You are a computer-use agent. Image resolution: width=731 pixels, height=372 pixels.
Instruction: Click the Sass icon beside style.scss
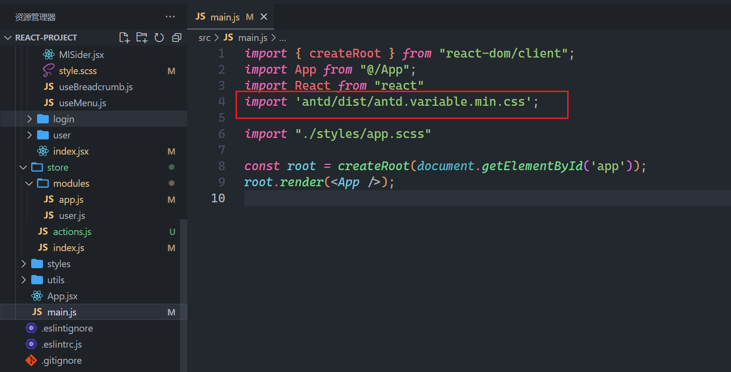[x=48, y=71]
